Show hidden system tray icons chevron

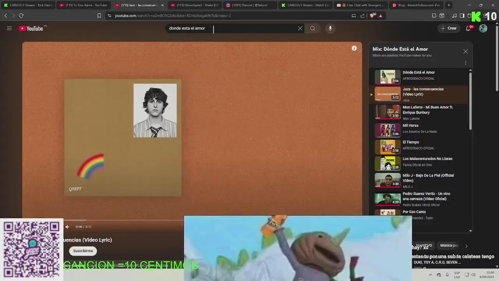[x=431, y=275]
